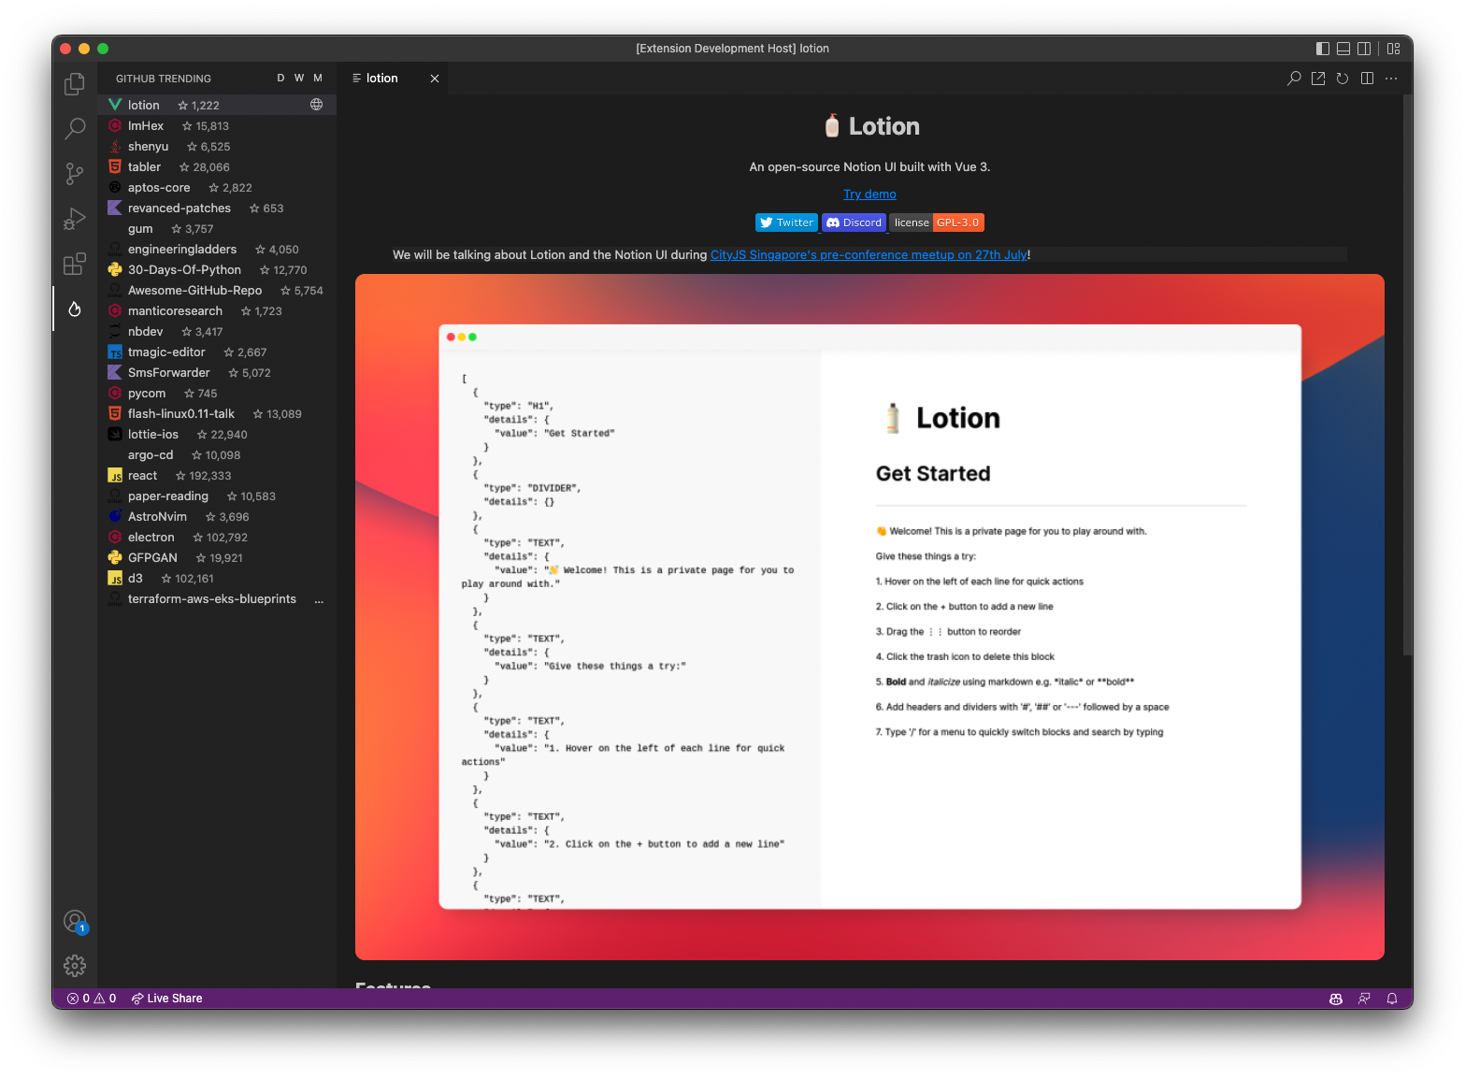Open the Search view in the activity bar
1465x1078 pixels.
click(x=75, y=129)
